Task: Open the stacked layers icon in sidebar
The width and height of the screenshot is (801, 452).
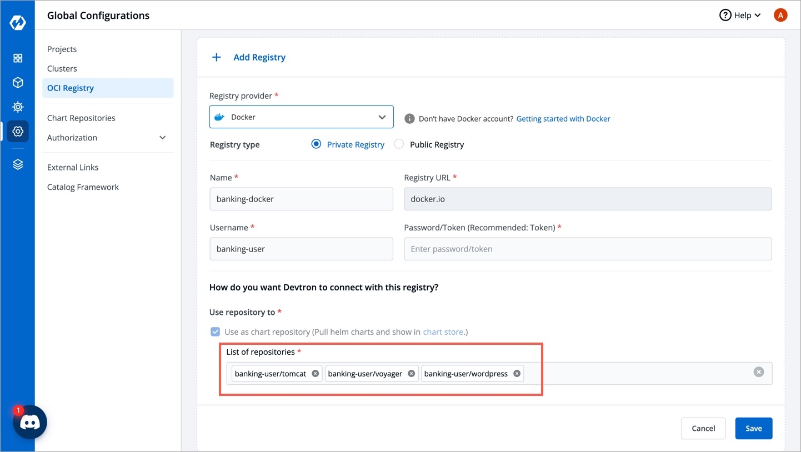Action: (x=18, y=164)
